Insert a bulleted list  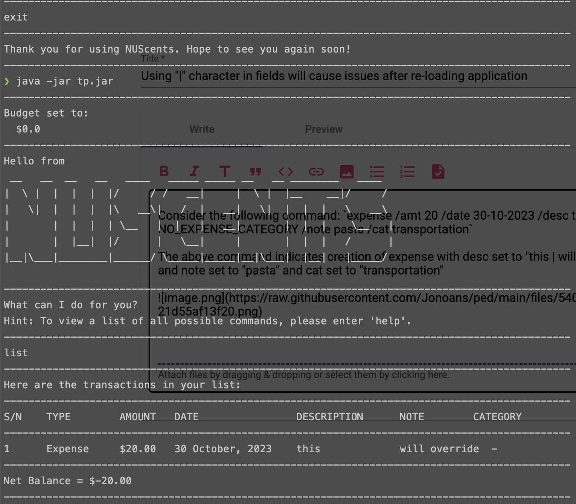(x=377, y=172)
